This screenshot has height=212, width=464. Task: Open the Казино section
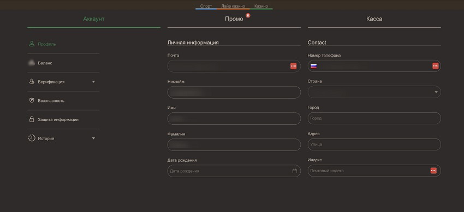coord(261,6)
